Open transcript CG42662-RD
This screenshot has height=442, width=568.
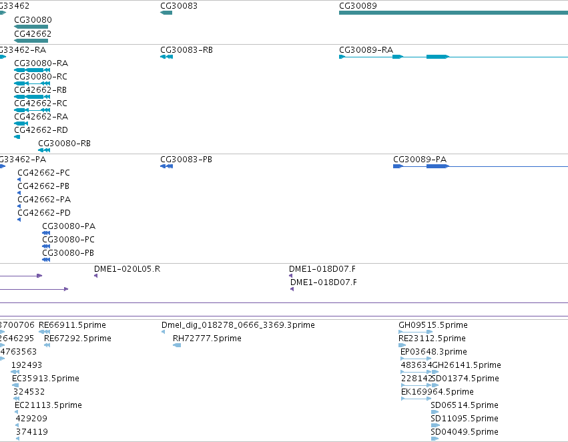tap(41, 130)
